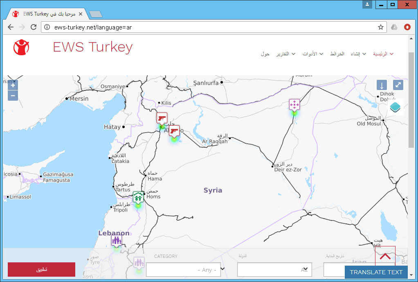Click the Save the Children logo
The image size is (418, 282).
point(21,47)
